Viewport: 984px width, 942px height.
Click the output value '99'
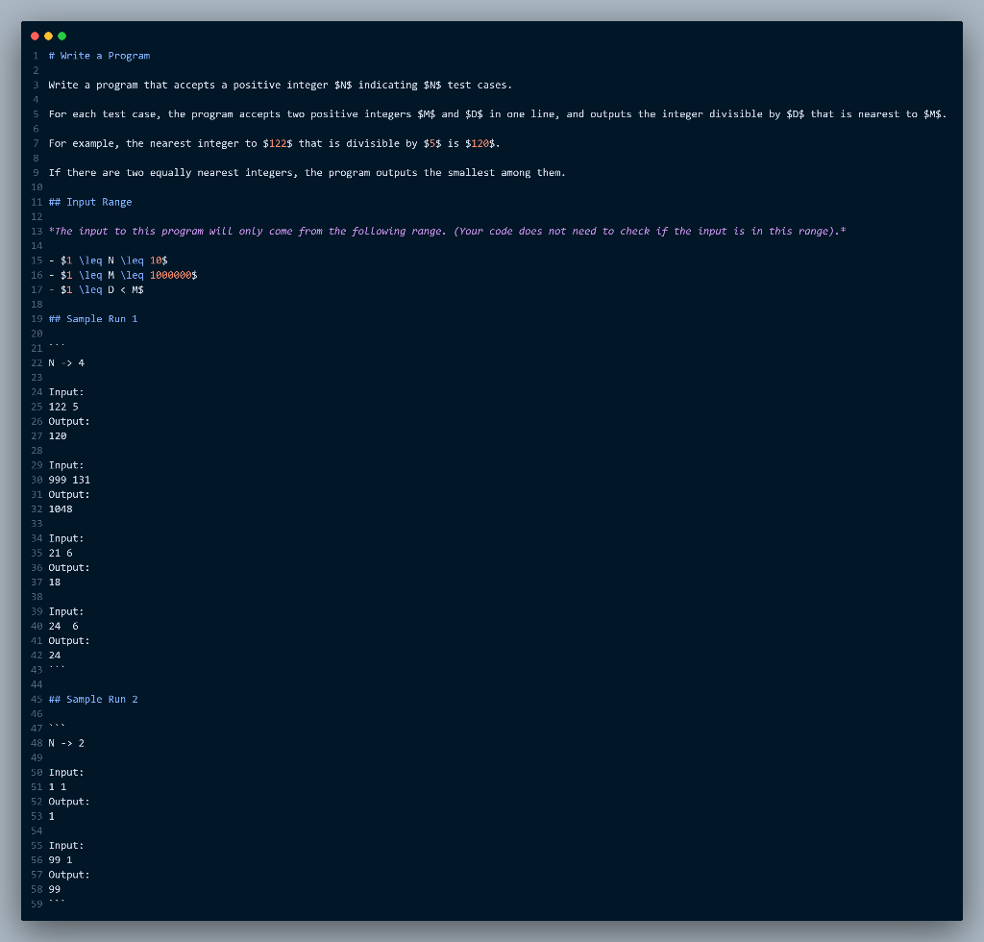click(x=54, y=889)
